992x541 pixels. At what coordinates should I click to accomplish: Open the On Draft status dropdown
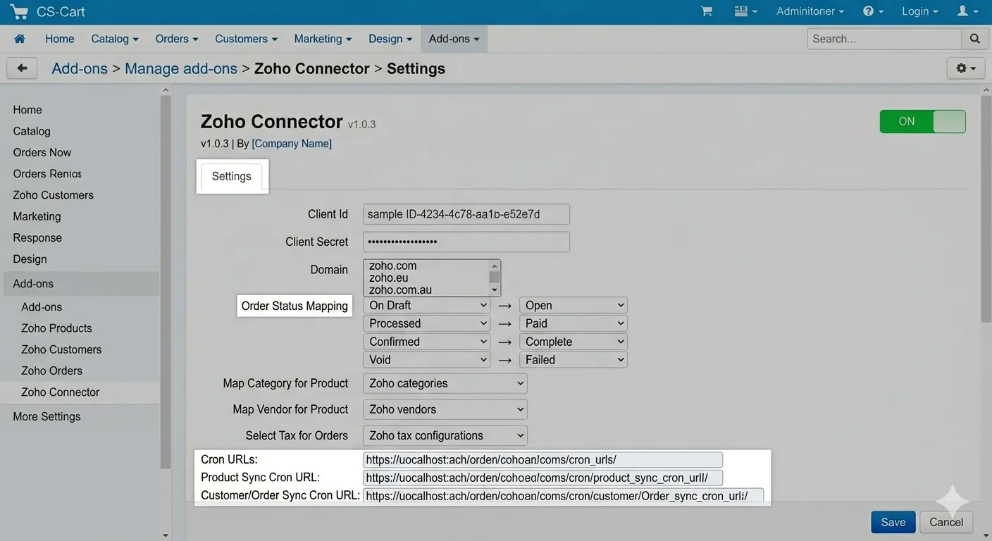pos(427,305)
